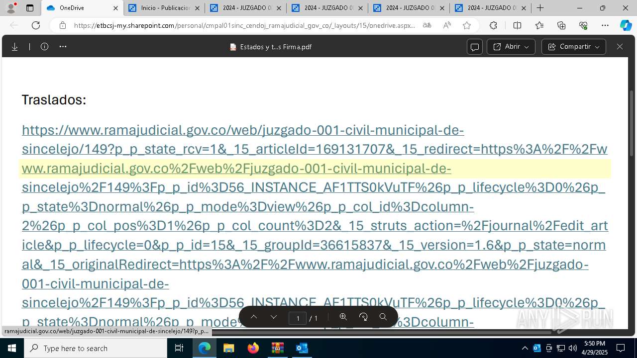Switch to the OneDrive tab
Screen dimensions: 637x358
(x=82, y=8)
